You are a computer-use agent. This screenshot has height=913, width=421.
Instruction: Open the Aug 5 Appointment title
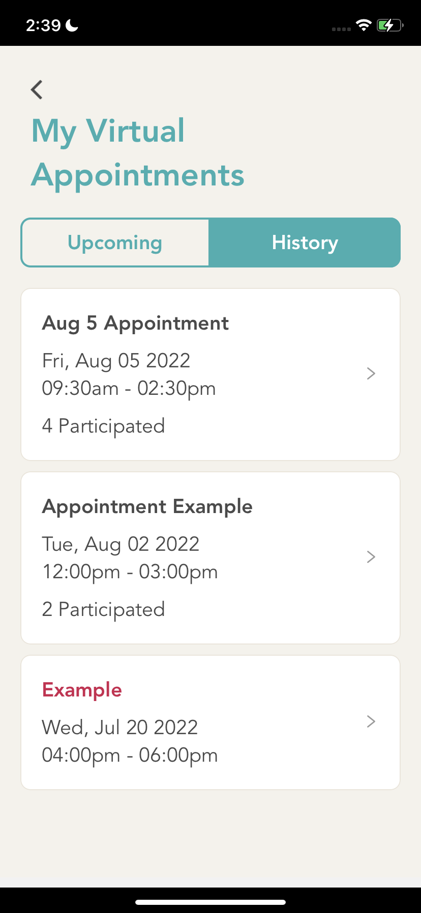[135, 323]
